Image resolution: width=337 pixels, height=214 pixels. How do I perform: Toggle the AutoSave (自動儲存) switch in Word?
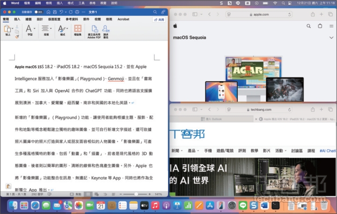38,12
